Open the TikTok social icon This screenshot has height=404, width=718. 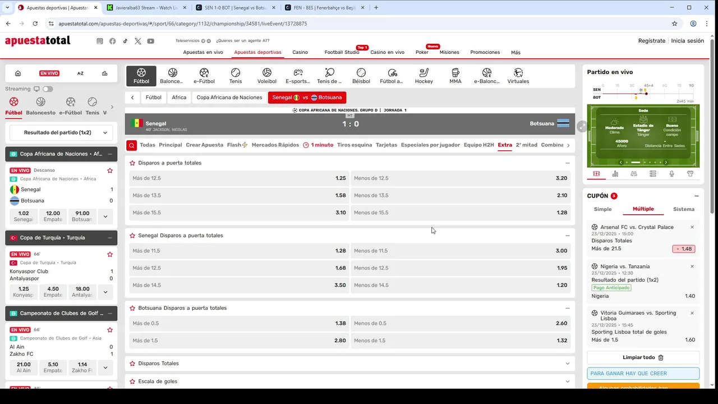pos(125,41)
